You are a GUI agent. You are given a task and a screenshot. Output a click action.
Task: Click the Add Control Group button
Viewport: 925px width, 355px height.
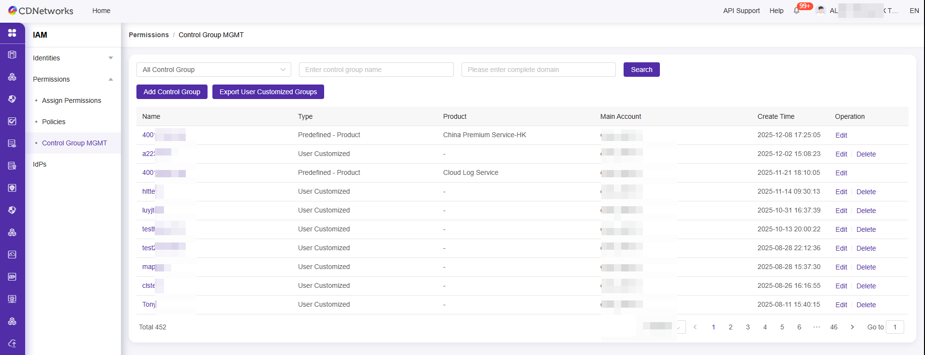pos(172,92)
